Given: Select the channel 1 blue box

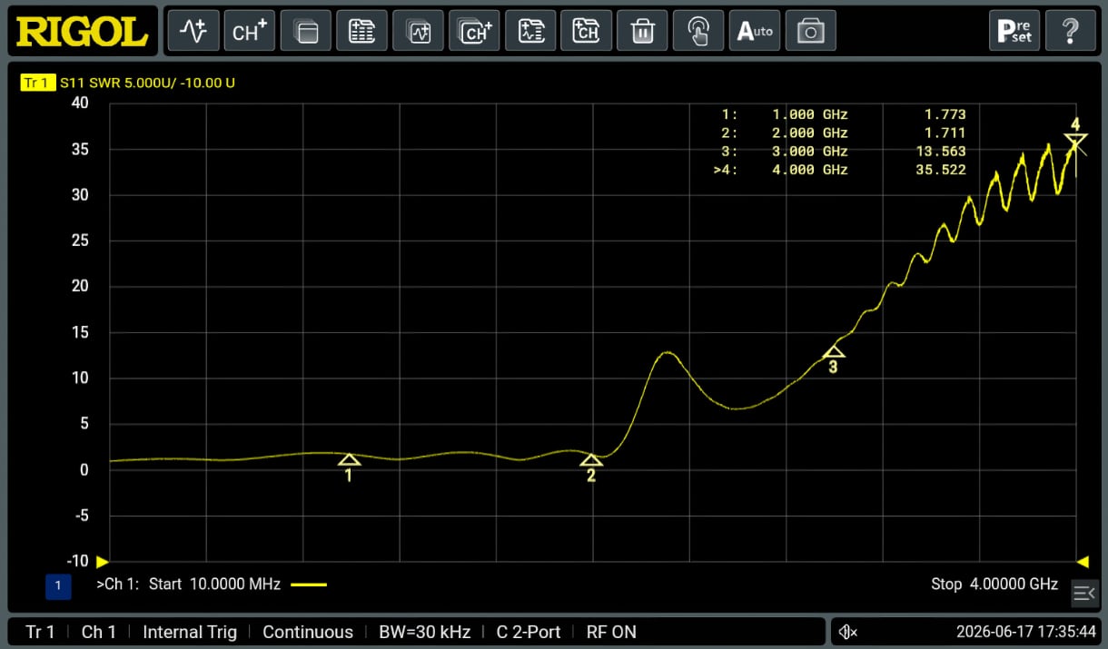Looking at the screenshot, I should click(x=58, y=586).
